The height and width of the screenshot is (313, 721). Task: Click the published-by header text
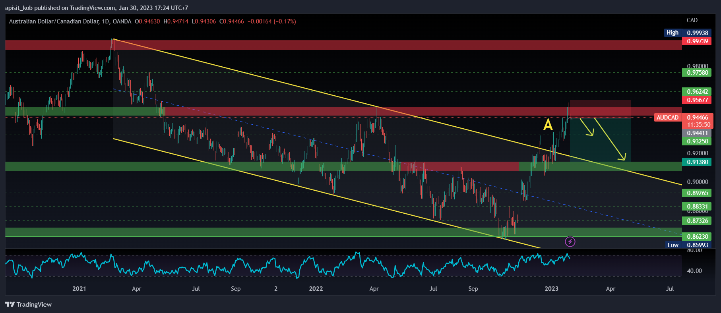point(97,8)
